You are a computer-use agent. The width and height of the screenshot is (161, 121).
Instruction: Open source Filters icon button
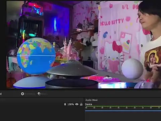pyautogui.click(x=39, y=94)
